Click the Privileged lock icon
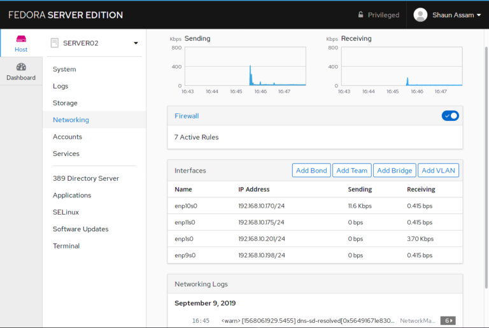This screenshot has height=328, width=489. coord(361,15)
